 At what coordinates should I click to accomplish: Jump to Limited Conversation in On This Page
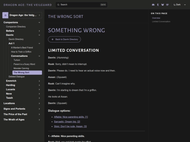pos(161,22)
